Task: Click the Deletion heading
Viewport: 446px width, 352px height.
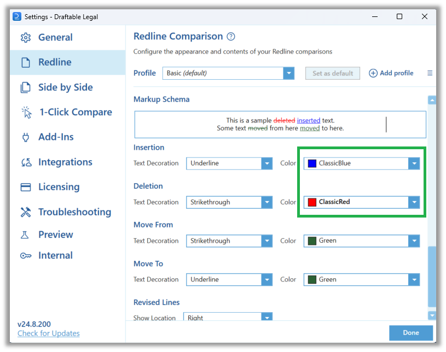Action: pyautogui.click(x=148, y=186)
